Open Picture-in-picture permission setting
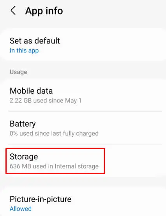Image resolution: width=166 pixels, height=216 pixels. coord(83,203)
